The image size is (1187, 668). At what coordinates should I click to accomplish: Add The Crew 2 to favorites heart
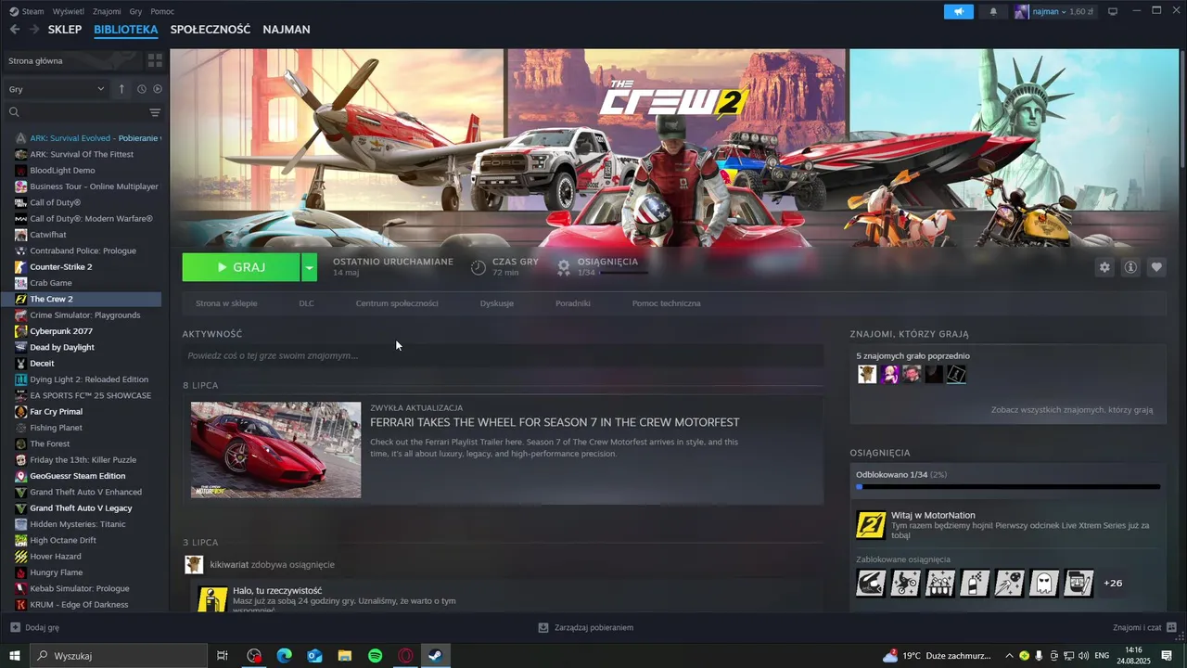1156,267
